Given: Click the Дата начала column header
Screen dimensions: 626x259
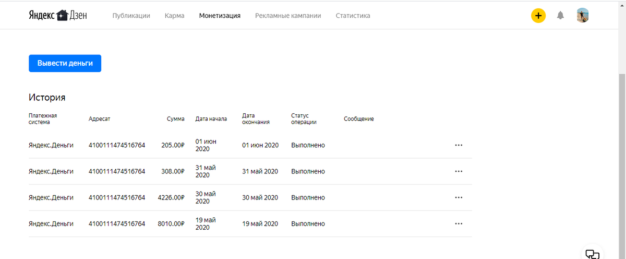Looking at the screenshot, I should (x=211, y=119).
